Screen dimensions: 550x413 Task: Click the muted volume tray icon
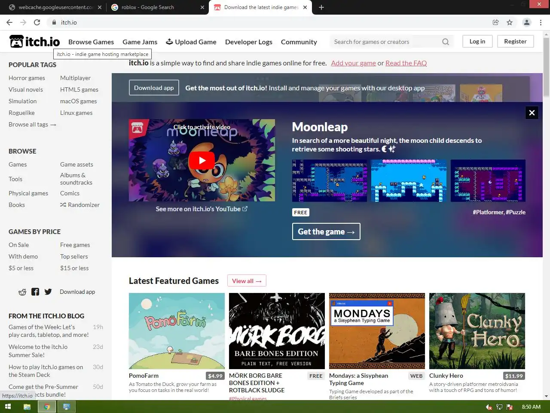489,407
